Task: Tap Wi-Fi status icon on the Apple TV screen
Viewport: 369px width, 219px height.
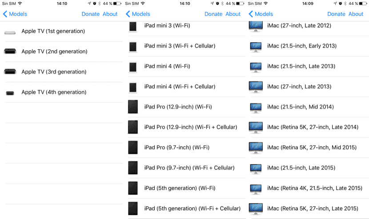Action: 20,3
